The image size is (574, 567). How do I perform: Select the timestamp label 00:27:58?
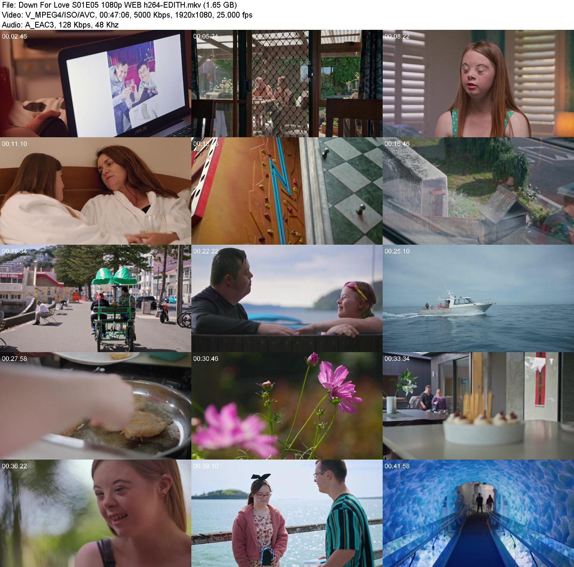click(15, 359)
